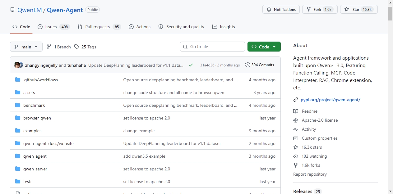
Task: Click the folder icon beside benchmark
Action: pos(18,105)
